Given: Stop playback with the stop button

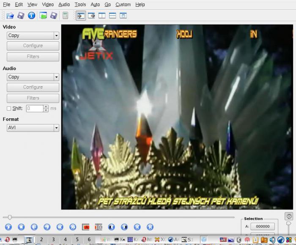Looking at the screenshot, I should tap(21, 227).
